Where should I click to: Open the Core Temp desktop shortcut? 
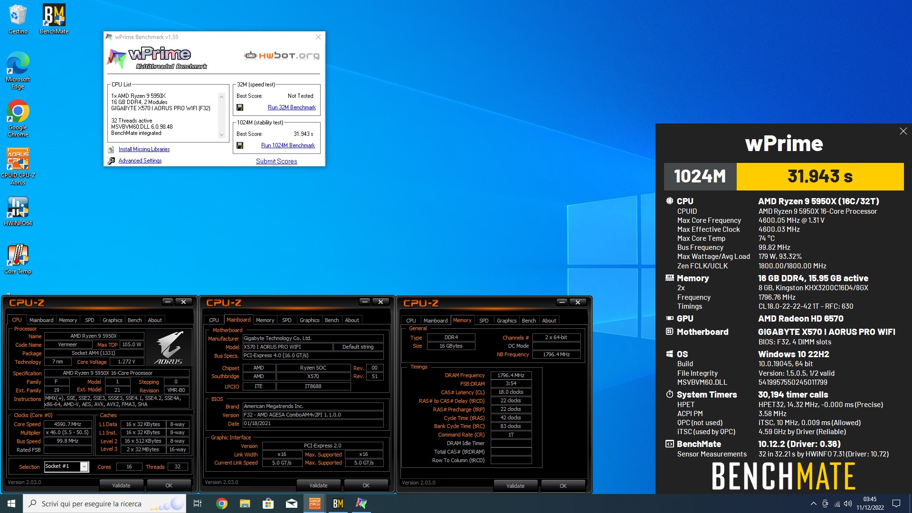18,259
